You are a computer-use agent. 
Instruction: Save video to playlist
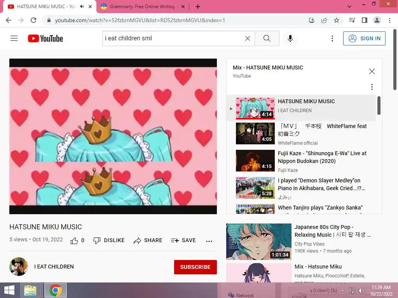click(x=183, y=241)
